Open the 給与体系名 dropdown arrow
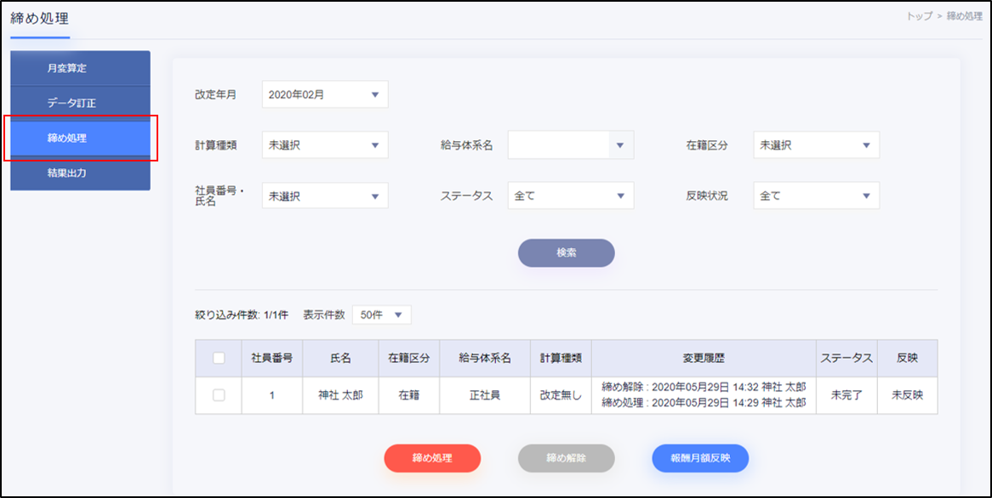The height and width of the screenshot is (498, 992). (621, 145)
